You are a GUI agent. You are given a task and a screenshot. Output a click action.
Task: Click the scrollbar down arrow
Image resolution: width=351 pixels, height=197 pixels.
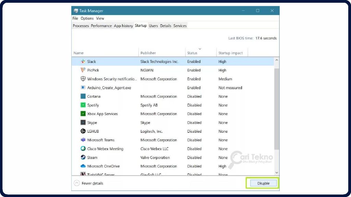(x=277, y=172)
